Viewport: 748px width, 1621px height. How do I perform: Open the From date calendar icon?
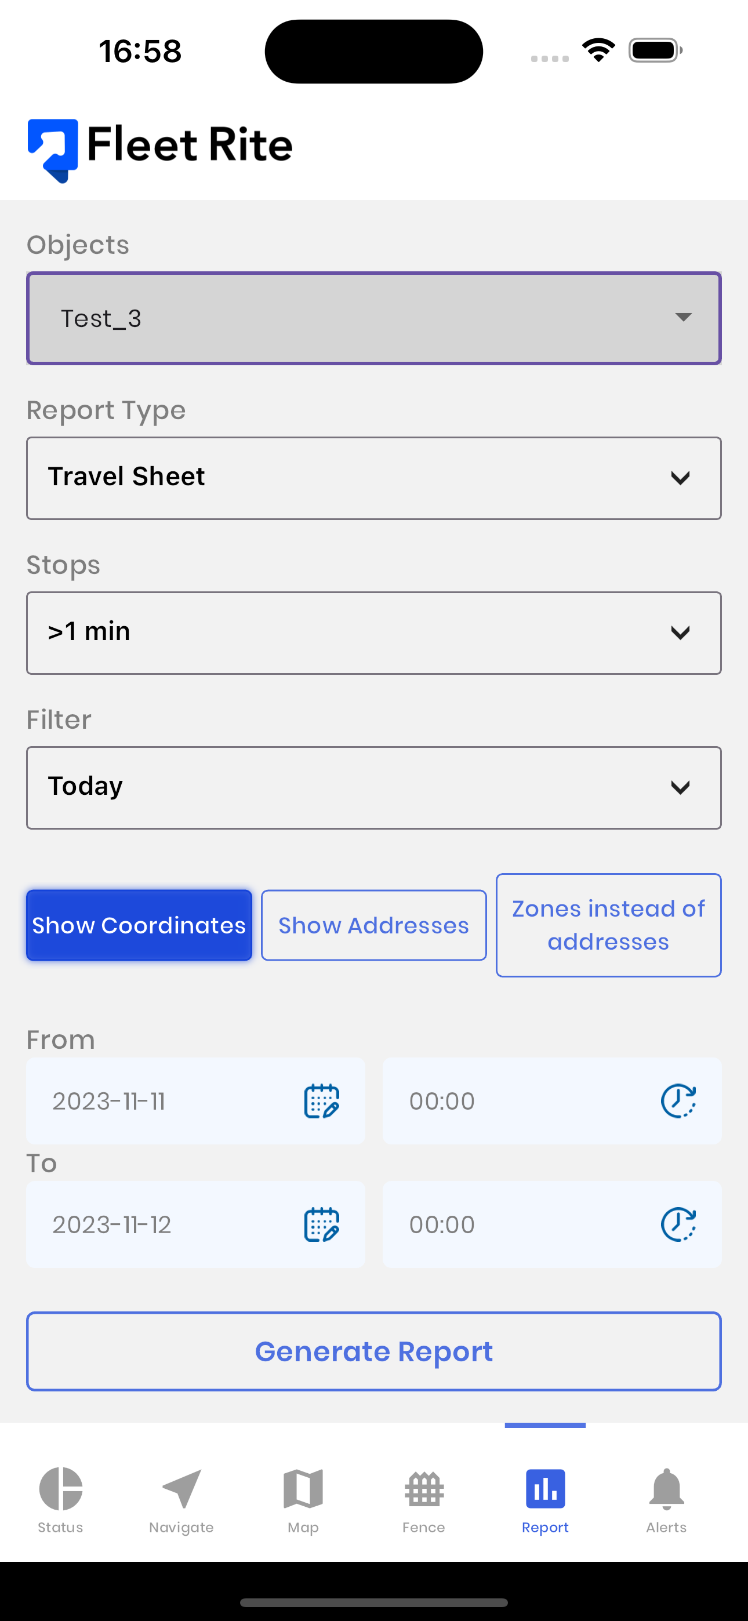click(x=322, y=1101)
